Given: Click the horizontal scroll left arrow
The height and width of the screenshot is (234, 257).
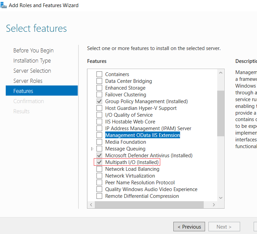Looking at the screenshot, I should [x=91, y=205].
